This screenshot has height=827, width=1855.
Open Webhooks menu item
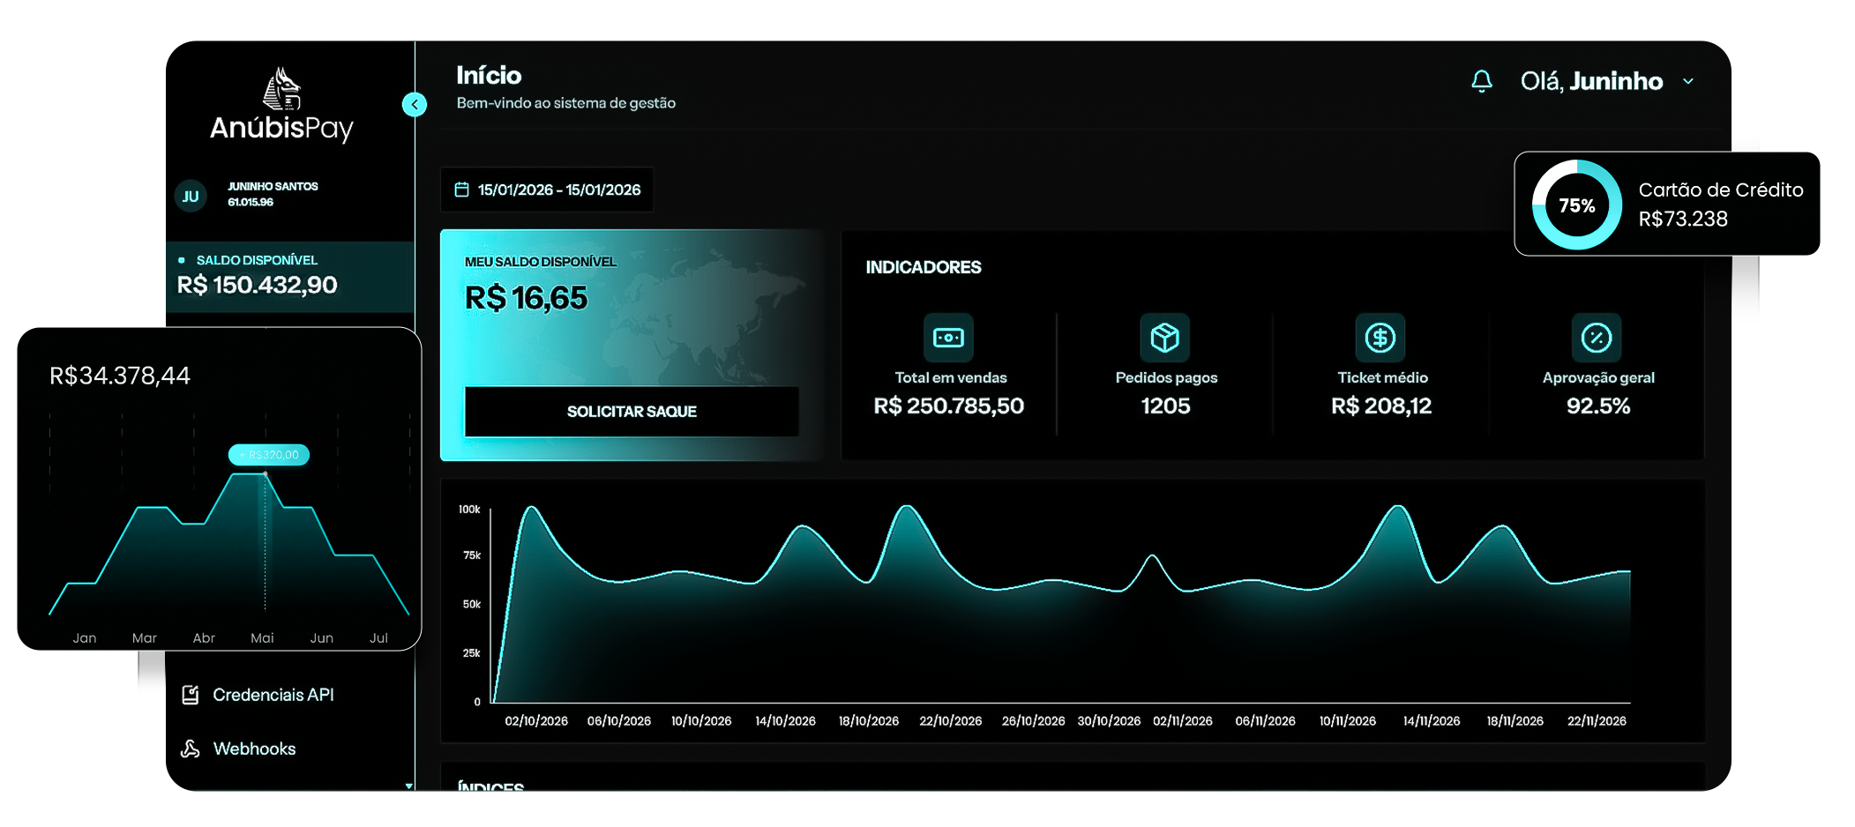click(254, 749)
